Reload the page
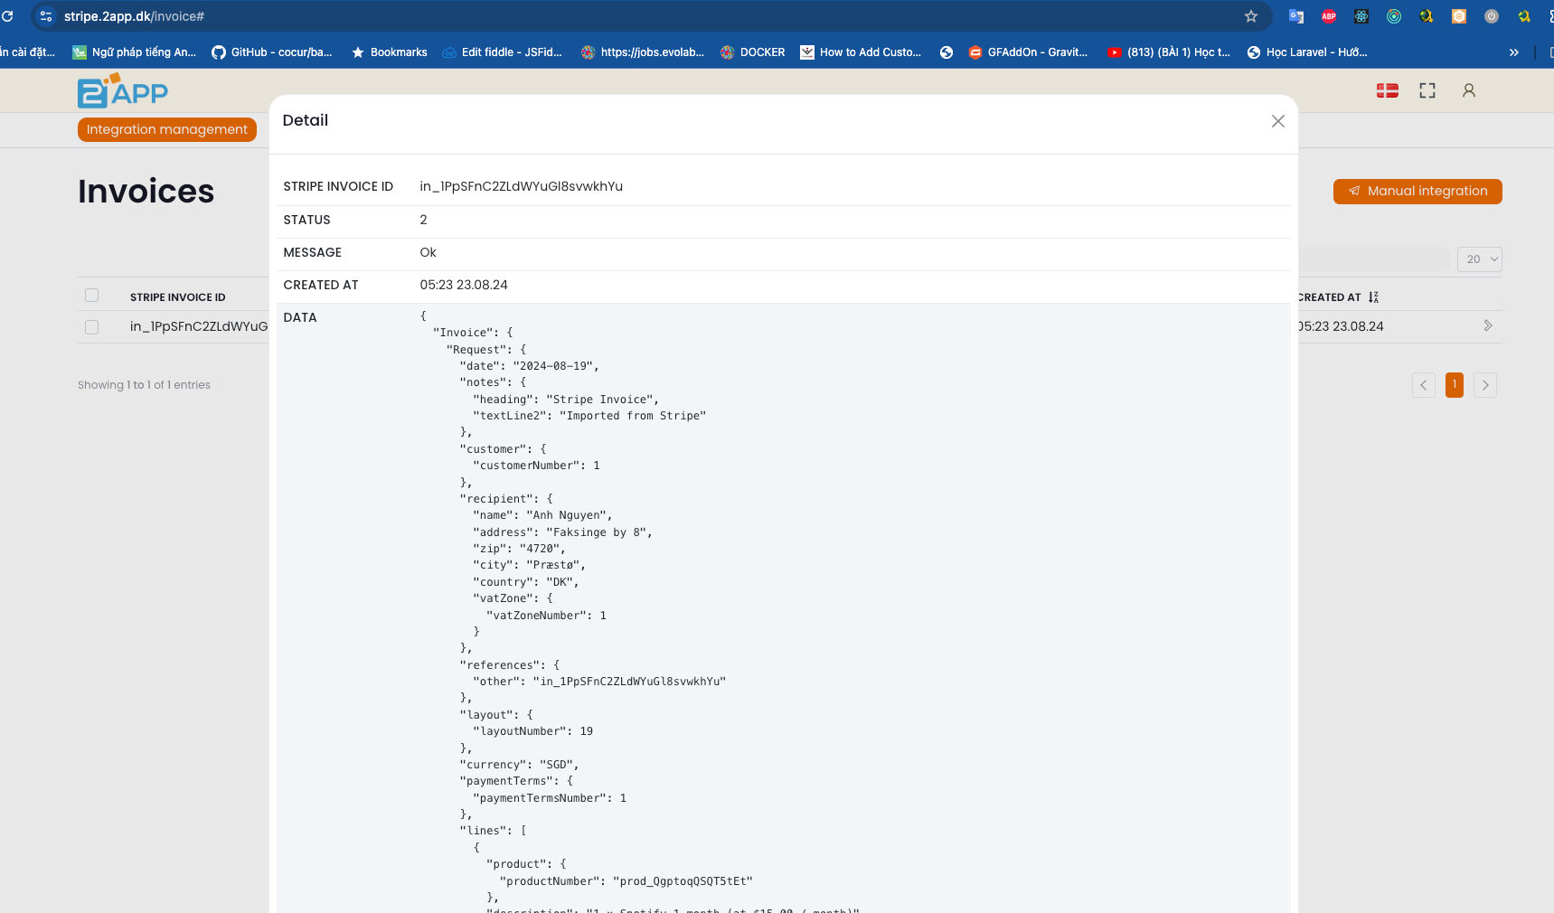This screenshot has height=913, width=1554. click(x=8, y=16)
